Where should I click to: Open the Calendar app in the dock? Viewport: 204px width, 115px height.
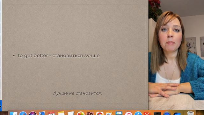(52, 113)
